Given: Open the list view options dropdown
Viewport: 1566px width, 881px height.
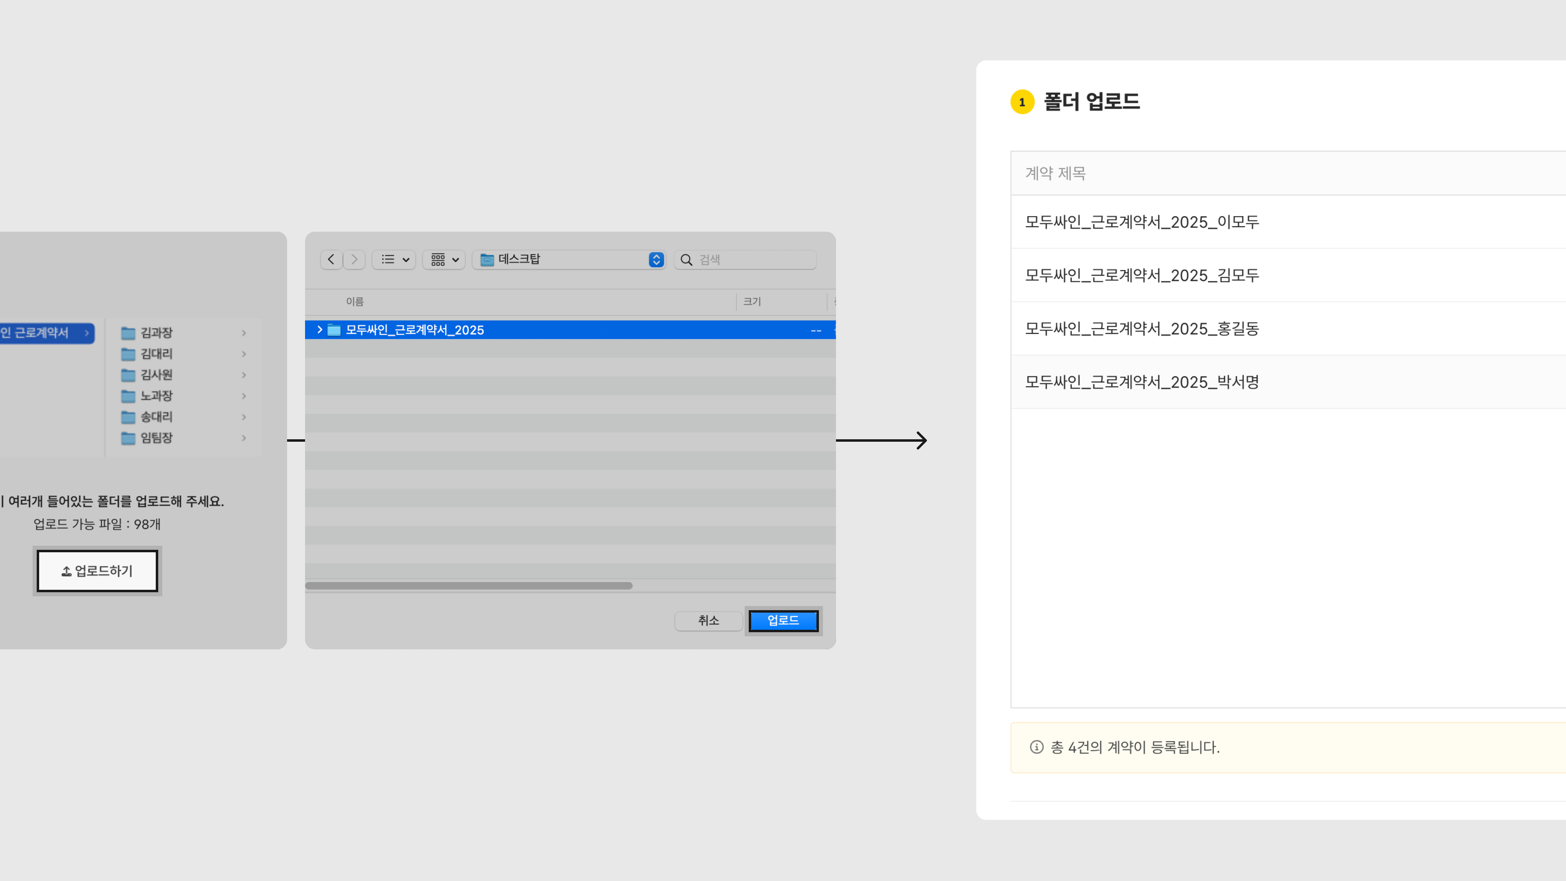Looking at the screenshot, I should pos(394,260).
